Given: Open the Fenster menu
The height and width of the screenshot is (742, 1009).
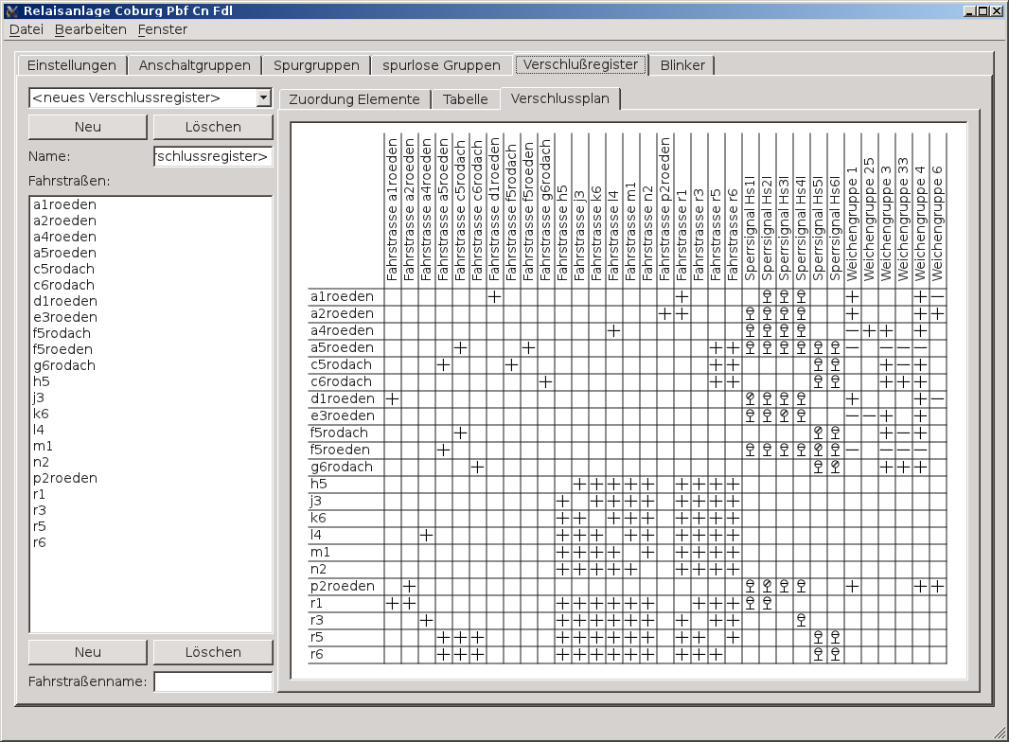Looking at the screenshot, I should click(162, 29).
